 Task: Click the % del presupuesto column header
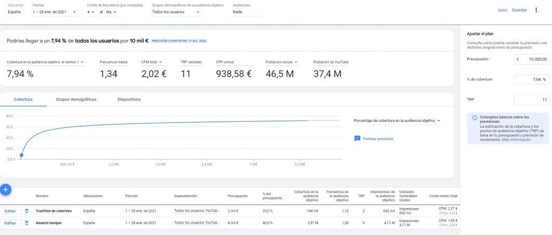pos(272,196)
